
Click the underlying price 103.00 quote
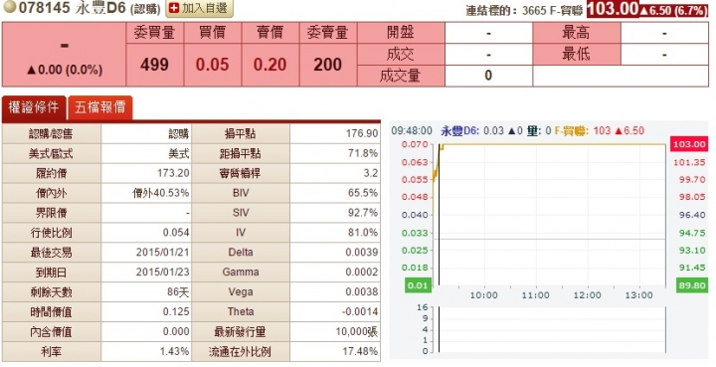click(613, 9)
